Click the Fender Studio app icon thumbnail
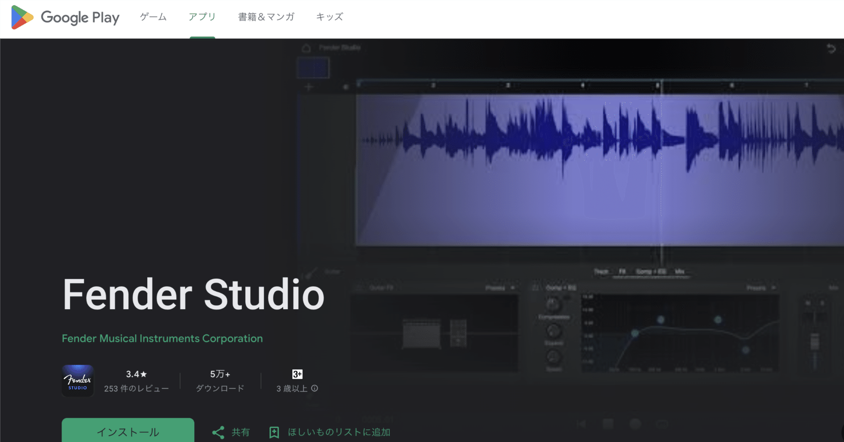 coord(77,380)
